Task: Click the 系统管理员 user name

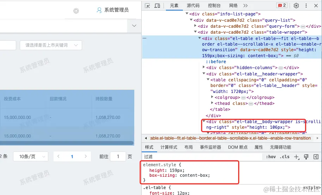Action: tap(117, 10)
